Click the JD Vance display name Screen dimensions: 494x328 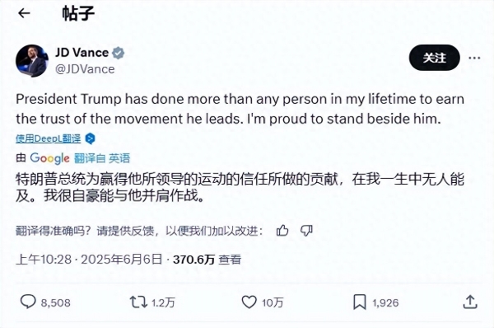[82, 53]
